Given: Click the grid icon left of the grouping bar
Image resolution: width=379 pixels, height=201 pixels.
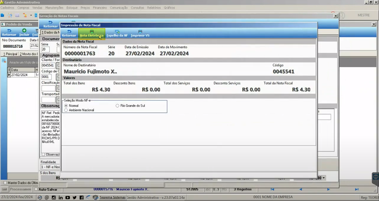Looking at the screenshot, I should click(4, 61).
